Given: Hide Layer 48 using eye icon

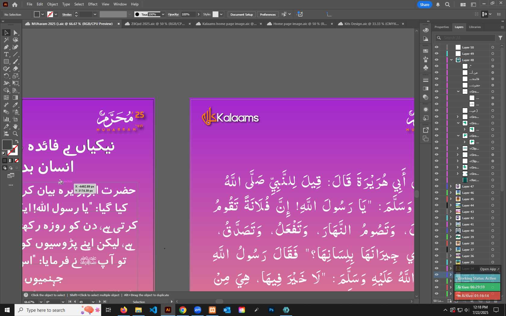Looking at the screenshot, I should pyautogui.click(x=436, y=60).
